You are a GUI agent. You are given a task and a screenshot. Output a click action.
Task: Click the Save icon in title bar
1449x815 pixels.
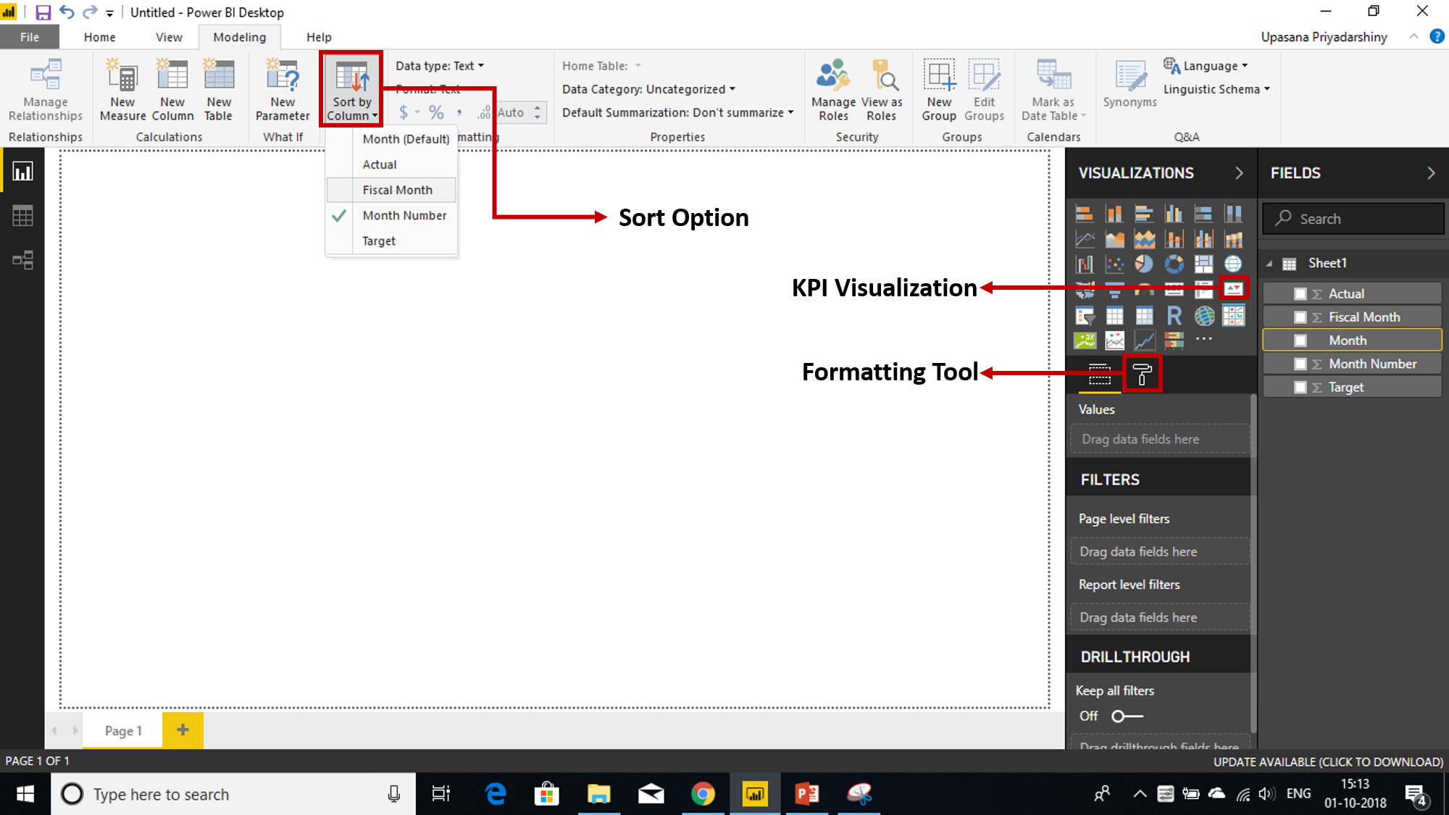point(43,12)
